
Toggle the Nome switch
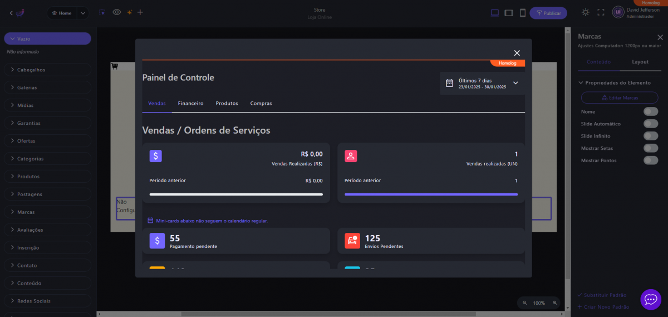(x=650, y=111)
